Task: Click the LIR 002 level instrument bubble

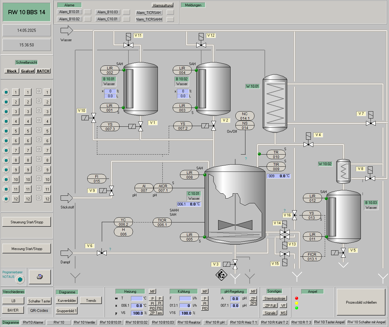Action: 110,70
